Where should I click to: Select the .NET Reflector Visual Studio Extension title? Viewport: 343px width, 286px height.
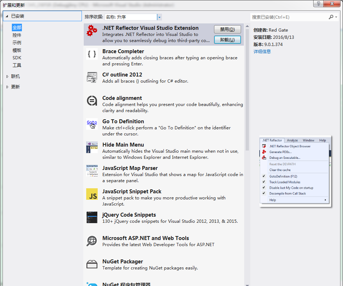pos(150,28)
